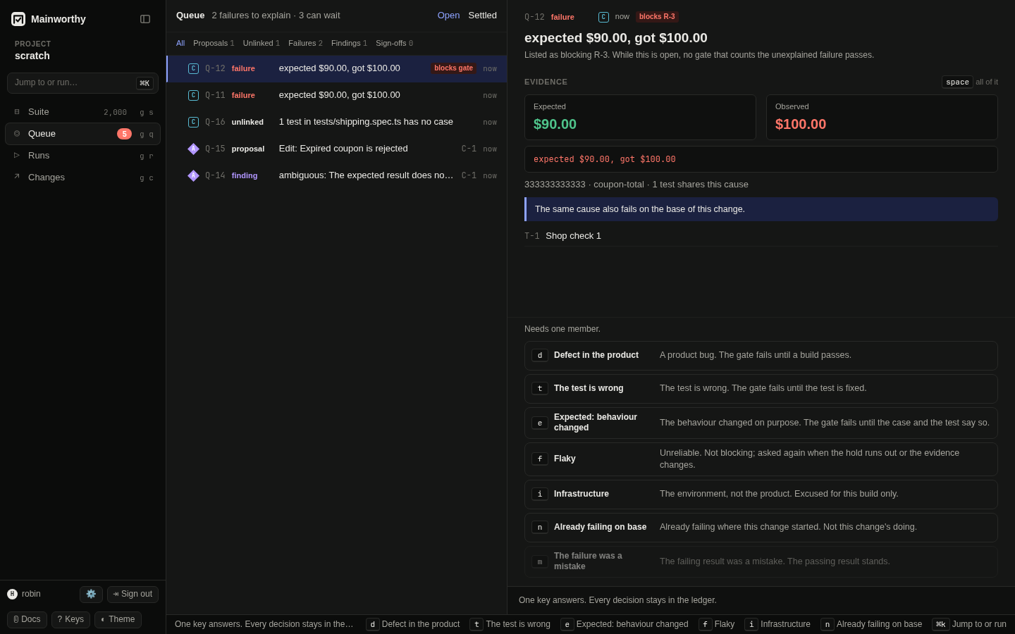
Task: Click the Sign out button
Action: (133, 594)
